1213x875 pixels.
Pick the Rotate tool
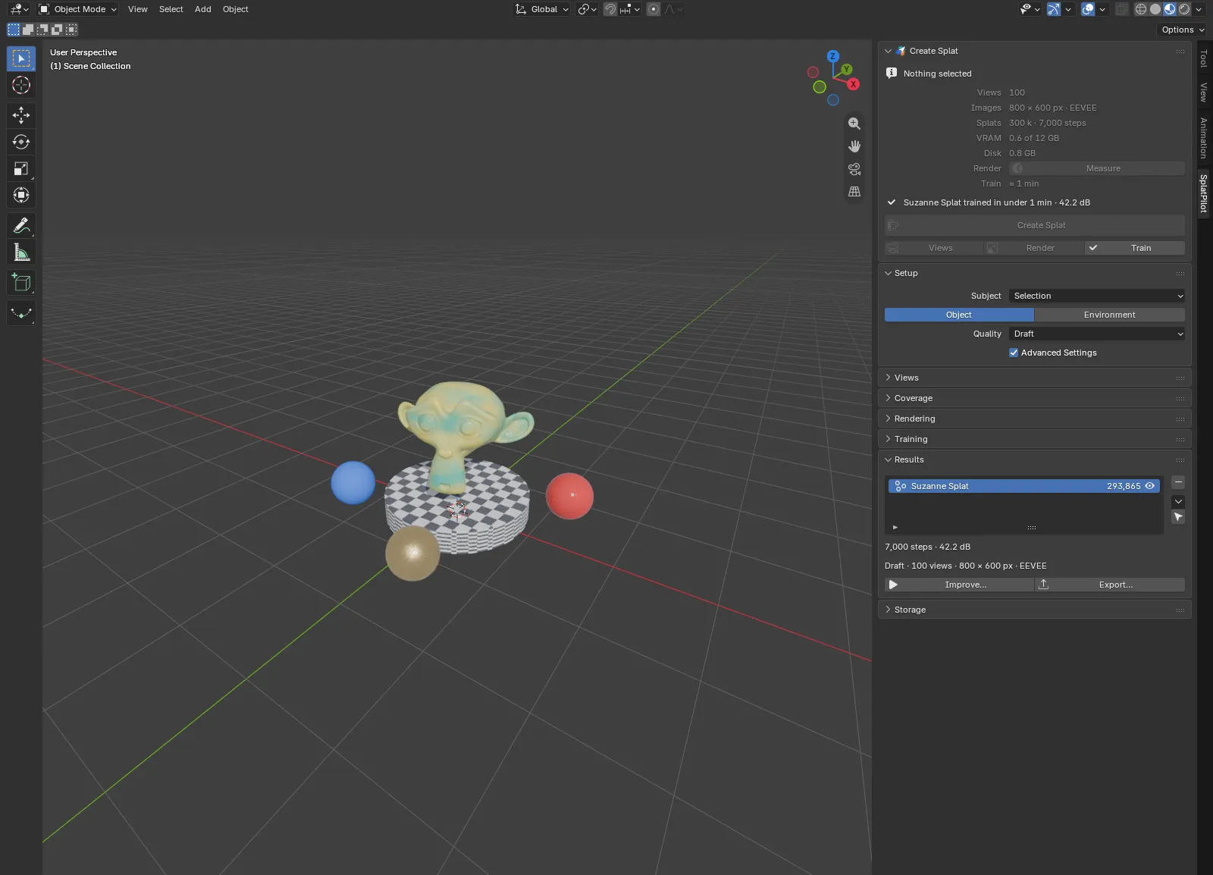(21, 142)
